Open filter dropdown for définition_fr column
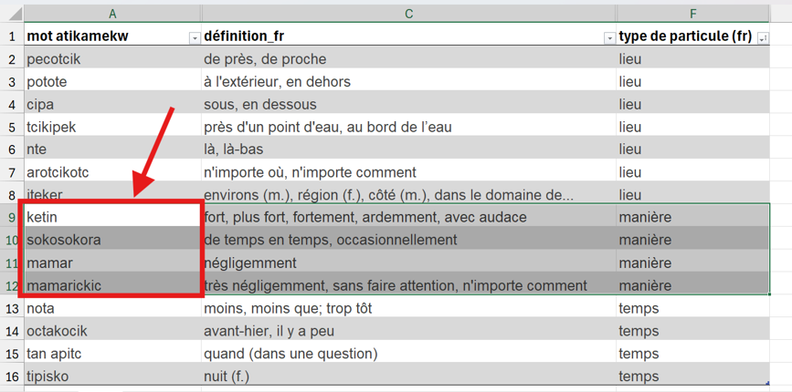Screen dimensions: 792x392 [610, 38]
